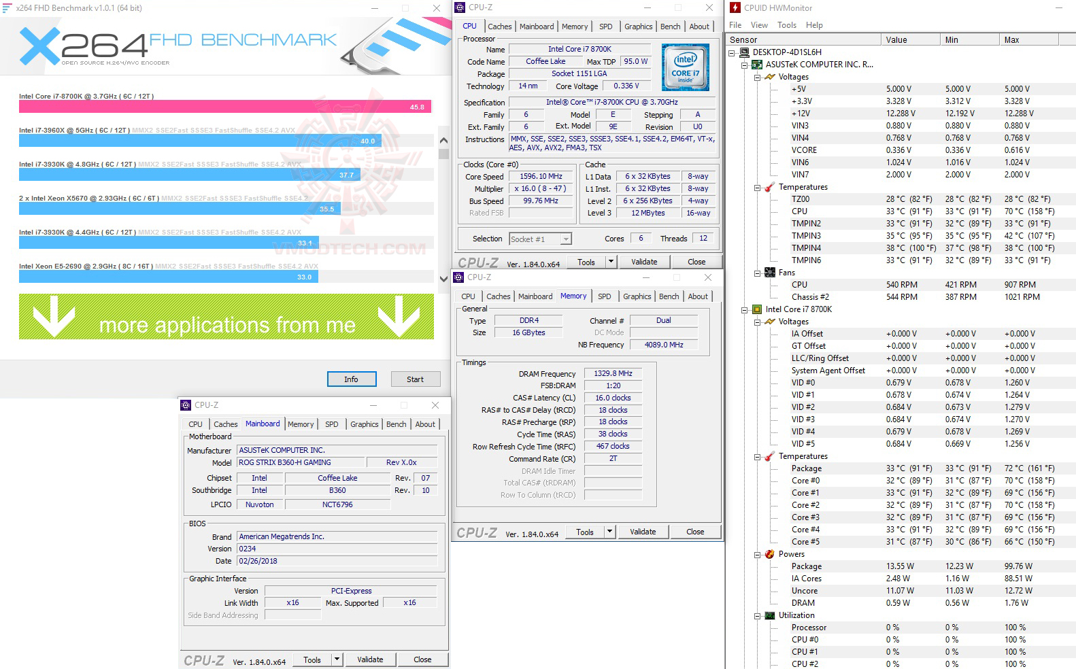The width and height of the screenshot is (1076, 669).
Task: Click the thermometer icon under Intel Core i7 Temperatures
Action: 770,456
